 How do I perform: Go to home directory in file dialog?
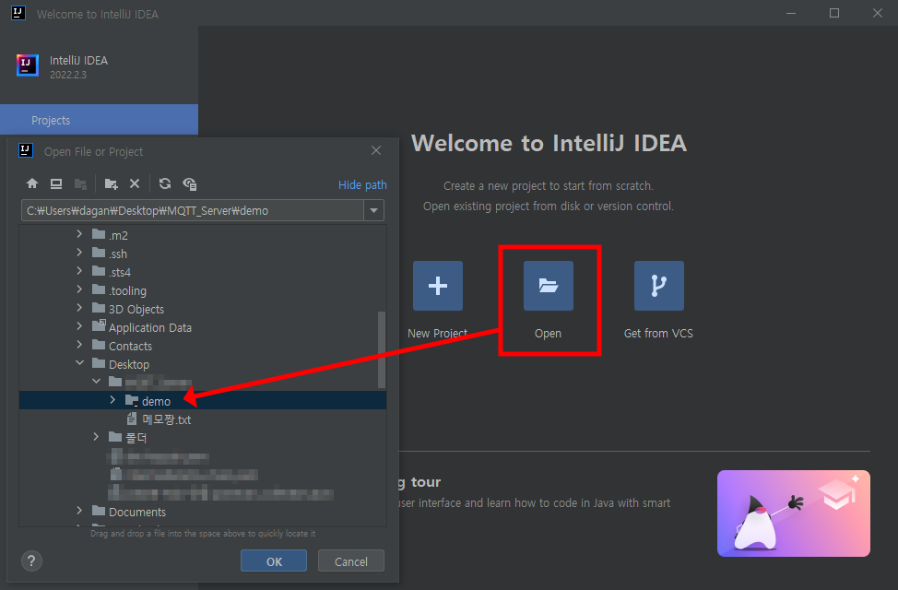click(32, 183)
